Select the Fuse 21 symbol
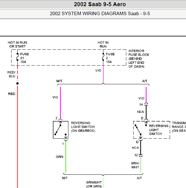 (x=17, y=57)
